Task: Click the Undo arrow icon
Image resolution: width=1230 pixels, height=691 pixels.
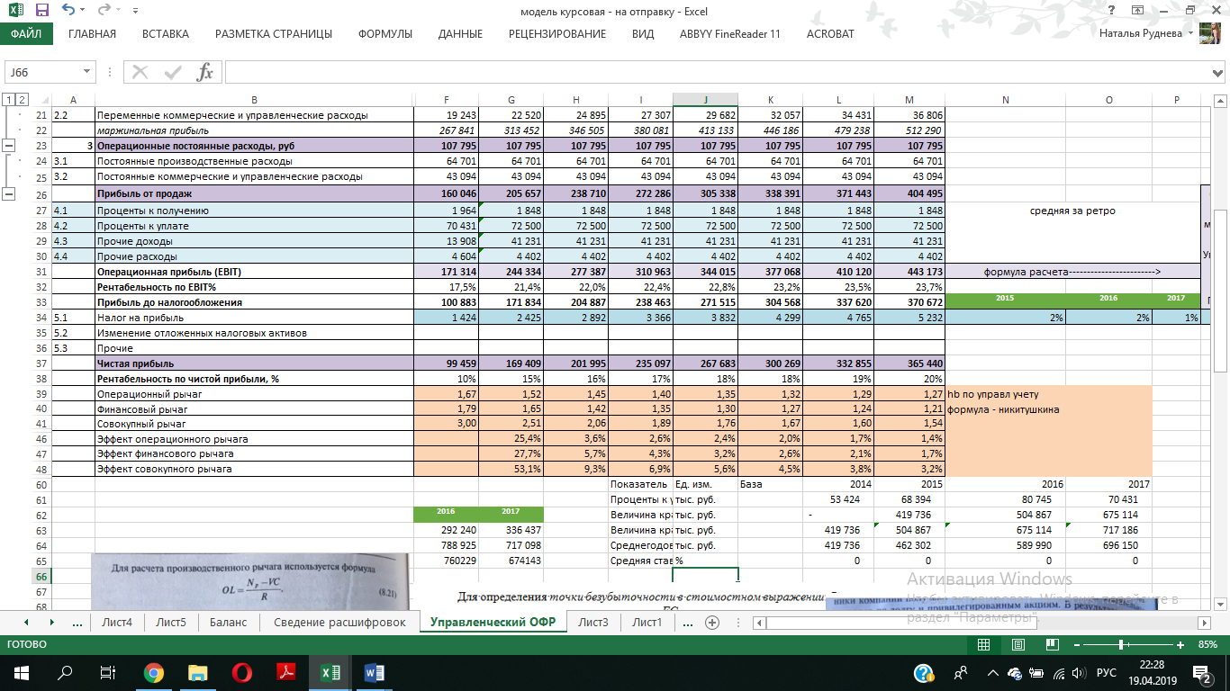Action: (69, 11)
